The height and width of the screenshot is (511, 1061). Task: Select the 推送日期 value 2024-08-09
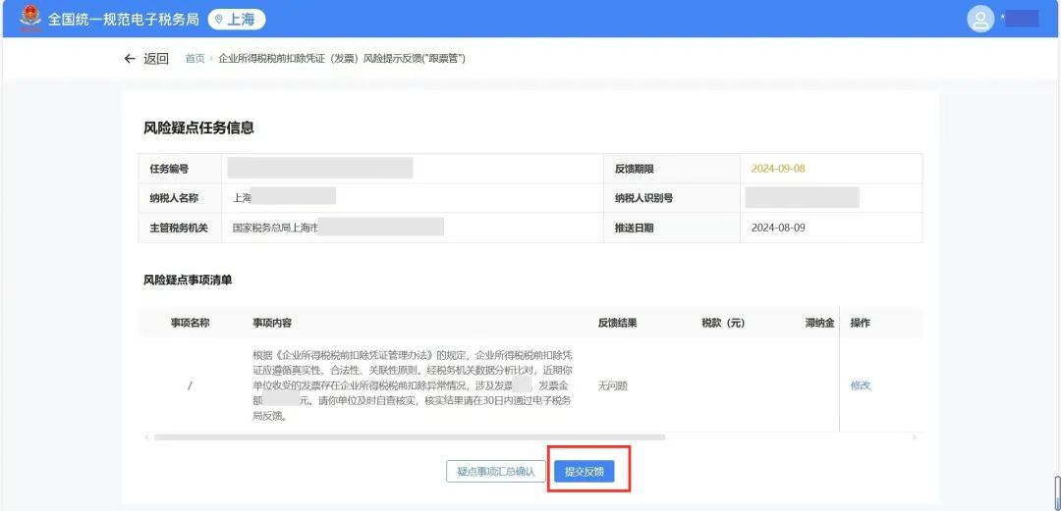(778, 228)
